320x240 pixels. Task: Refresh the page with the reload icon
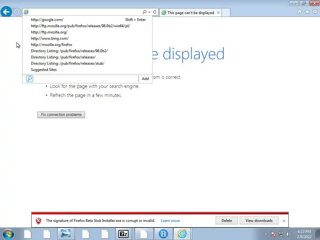click(155, 12)
